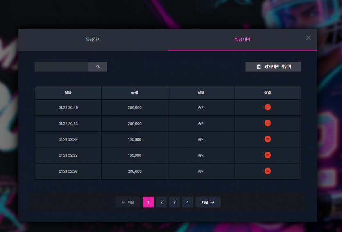Go back with the 이전 button
Viewport: 342px width, 232px height.
point(128,202)
